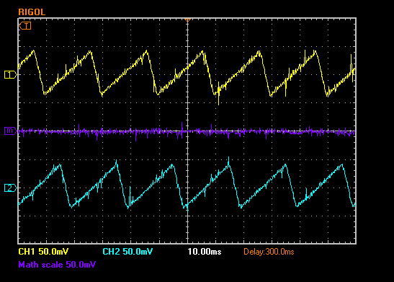This screenshot has height=282, width=394.
Task: Click the 10.00ms timebase readout
Action: (205, 251)
